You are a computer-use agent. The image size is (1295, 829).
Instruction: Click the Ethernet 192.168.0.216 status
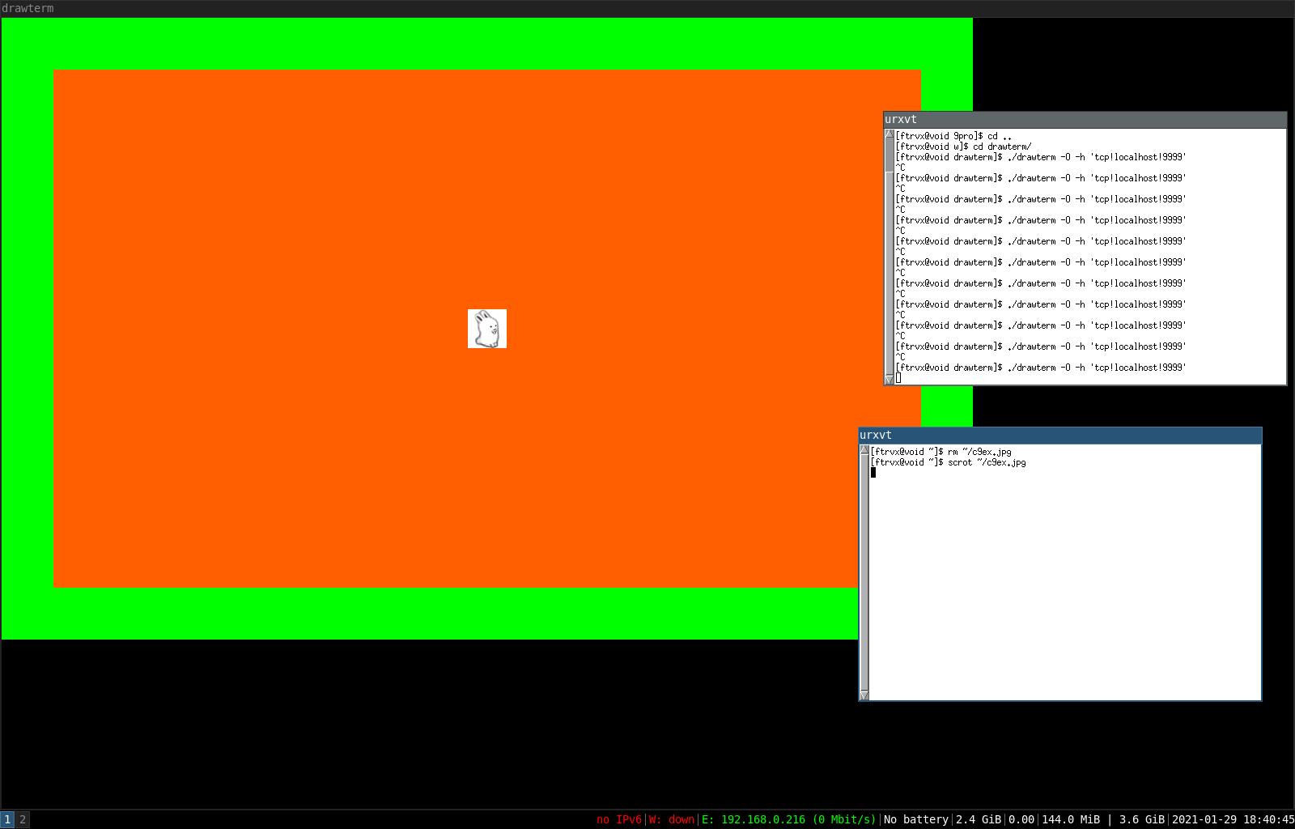coord(788,819)
